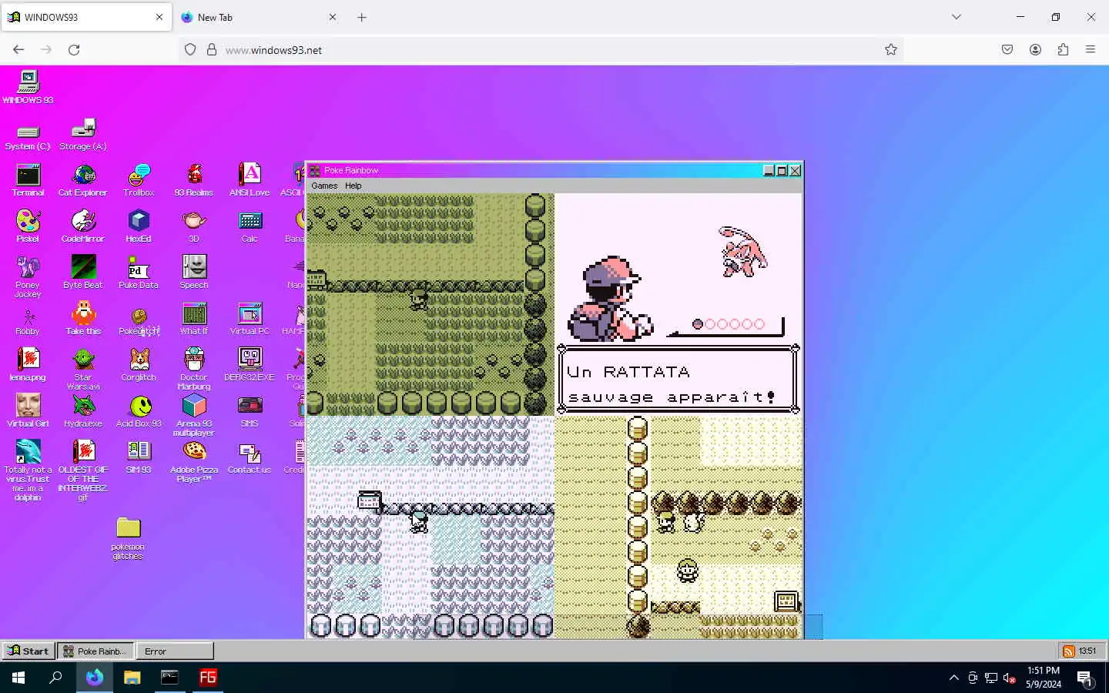Select the Error taskbar button

point(175,651)
